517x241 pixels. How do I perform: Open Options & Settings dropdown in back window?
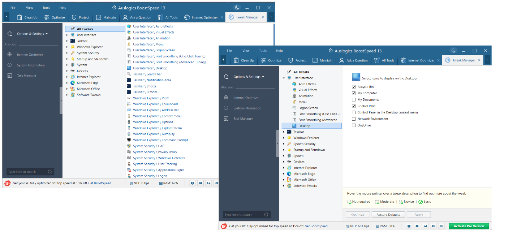32,34
